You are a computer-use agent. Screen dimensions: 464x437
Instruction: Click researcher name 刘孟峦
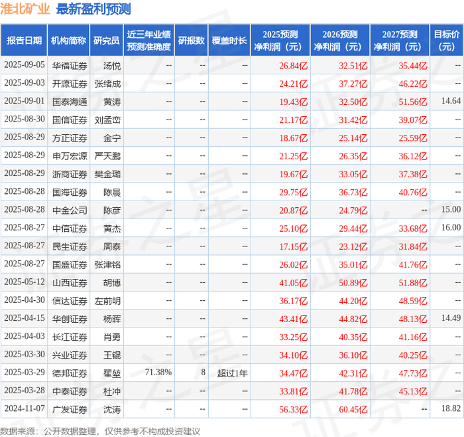click(x=107, y=120)
